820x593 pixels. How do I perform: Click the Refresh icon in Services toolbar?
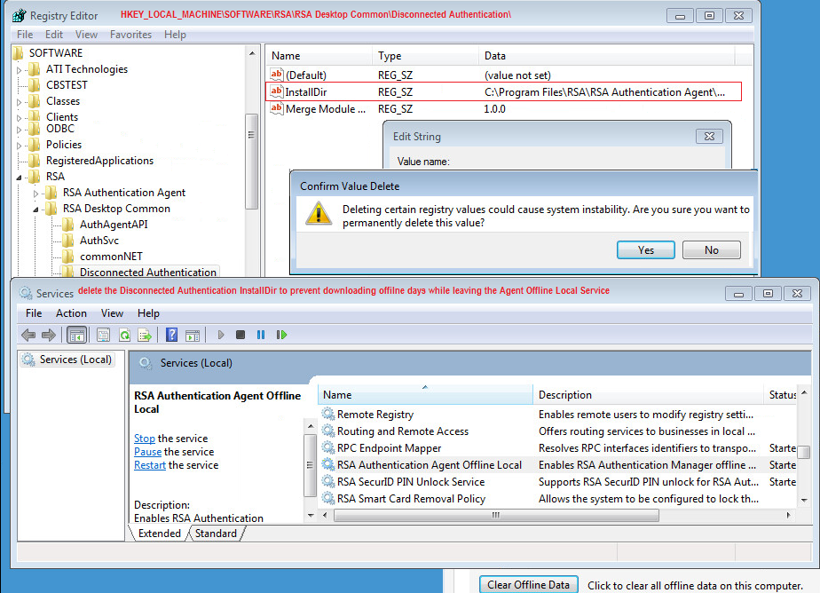pyautogui.click(x=124, y=335)
